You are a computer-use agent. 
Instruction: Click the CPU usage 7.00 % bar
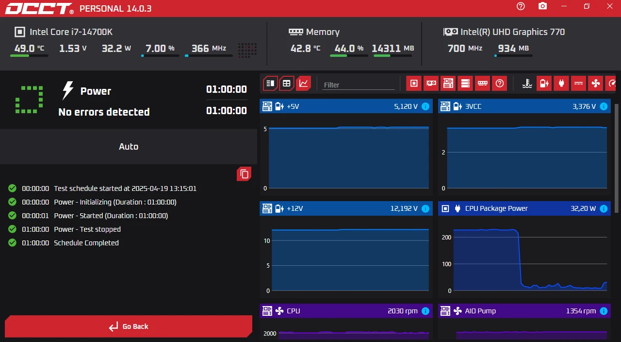click(x=160, y=56)
